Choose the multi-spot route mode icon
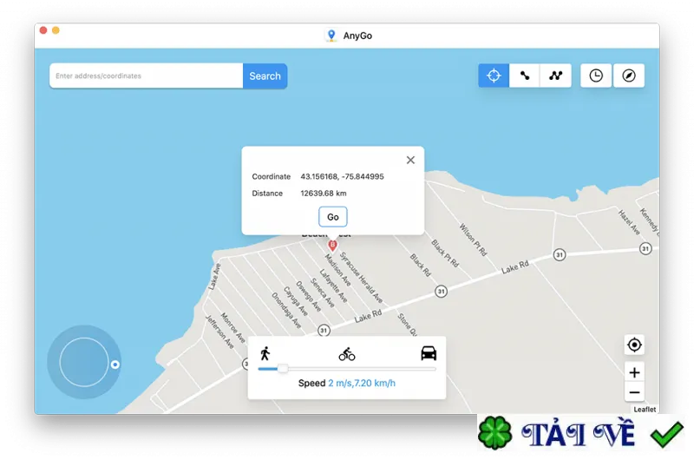 click(x=555, y=76)
